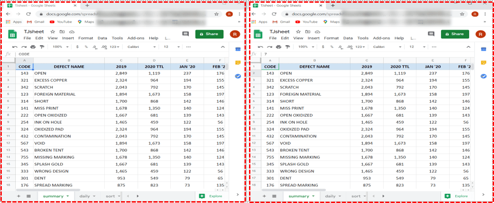
Task: Select EXCESS COPPER cell in left window
Action: point(68,80)
